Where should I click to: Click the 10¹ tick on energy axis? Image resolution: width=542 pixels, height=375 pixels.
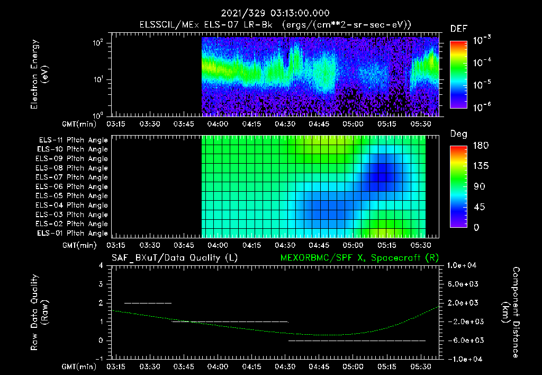[98, 79]
